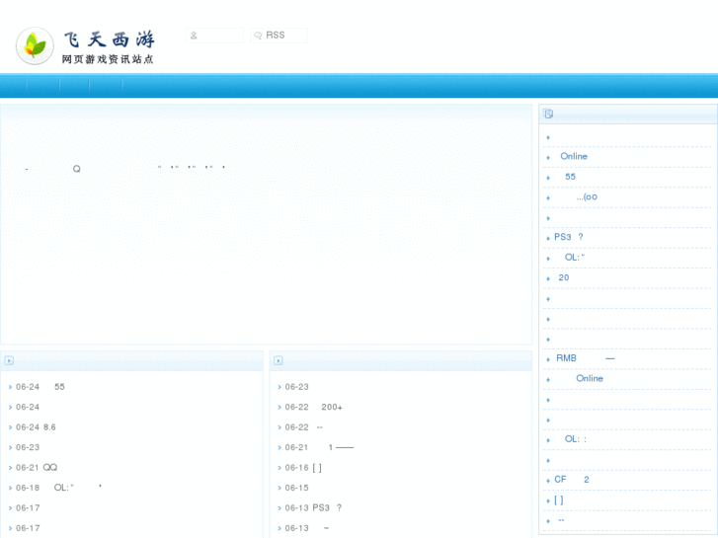This screenshot has width=718, height=538.
Task: Click the document icon in sidebar header
Action: [x=548, y=114]
